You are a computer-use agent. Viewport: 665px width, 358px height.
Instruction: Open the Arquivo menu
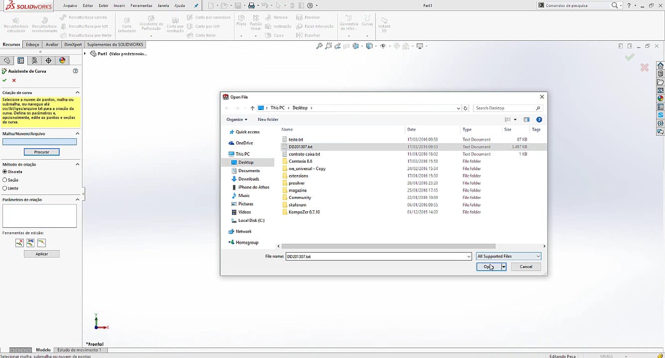pos(70,5)
